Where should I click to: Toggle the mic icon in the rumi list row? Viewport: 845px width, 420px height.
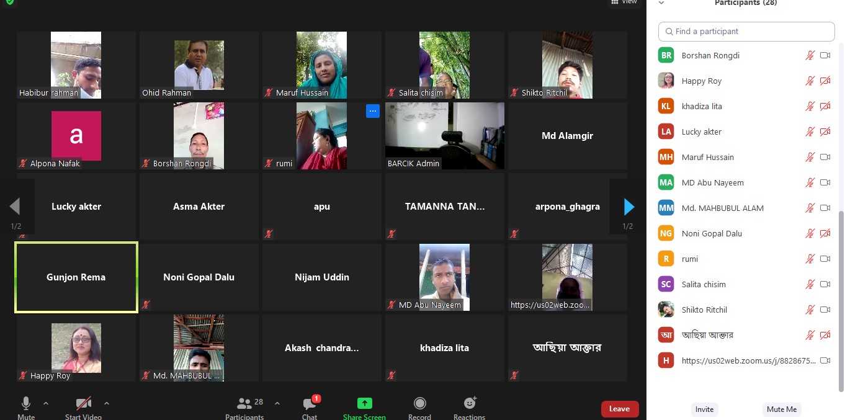810,259
